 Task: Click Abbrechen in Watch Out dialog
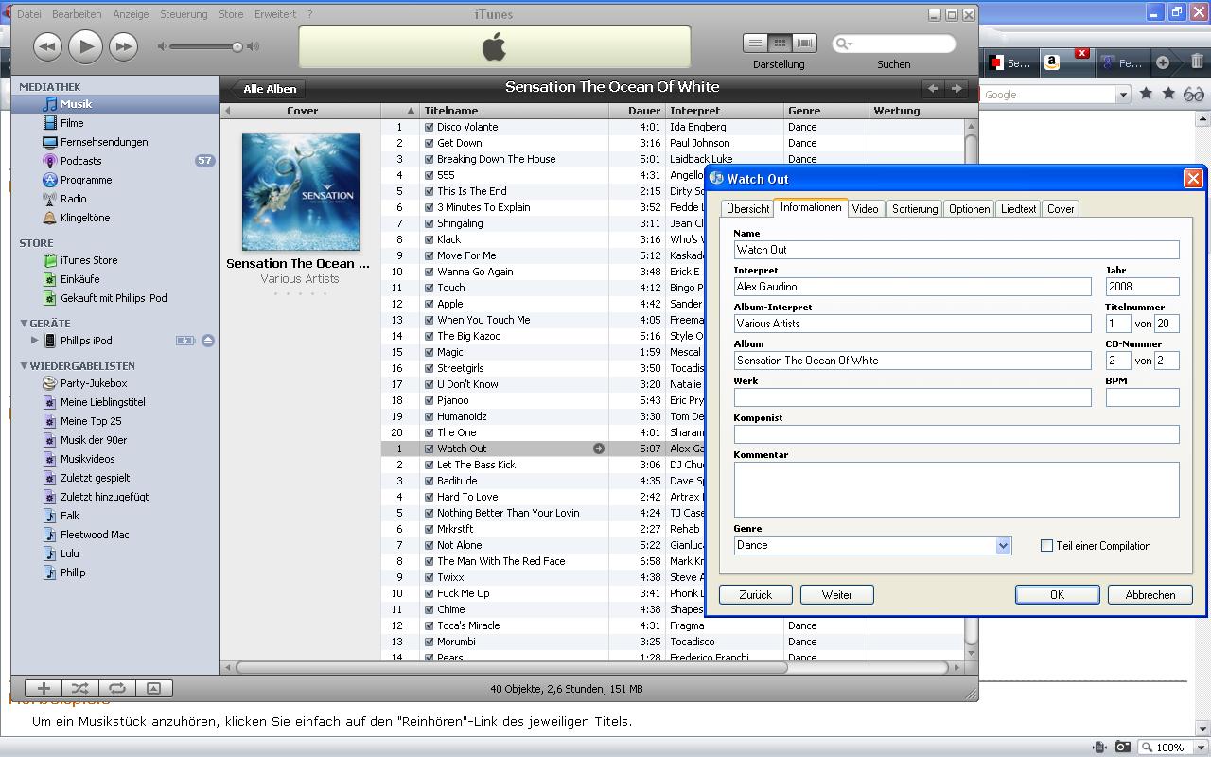(1150, 594)
